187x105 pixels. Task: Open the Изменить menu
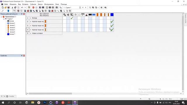point(13,4)
